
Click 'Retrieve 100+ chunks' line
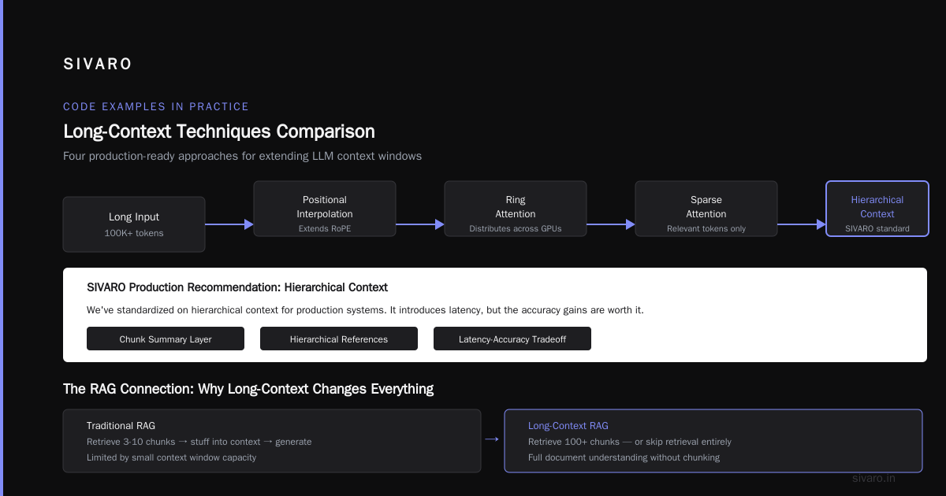click(630, 442)
